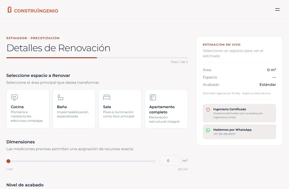Image resolution: width=289 pixels, height=189 pixels.
Task: Click the 'Estimado vigente por 15 días' note
Action: coord(236,93)
